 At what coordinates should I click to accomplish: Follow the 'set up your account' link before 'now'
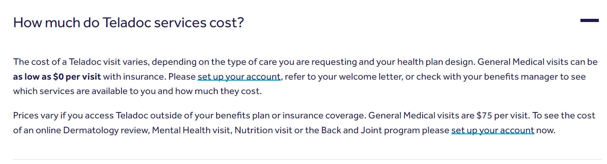(x=493, y=130)
